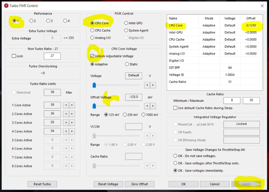Close the Turbo FIVR Control window
Screen dimensions: 269x192
pyautogui.click(x=262, y=6)
